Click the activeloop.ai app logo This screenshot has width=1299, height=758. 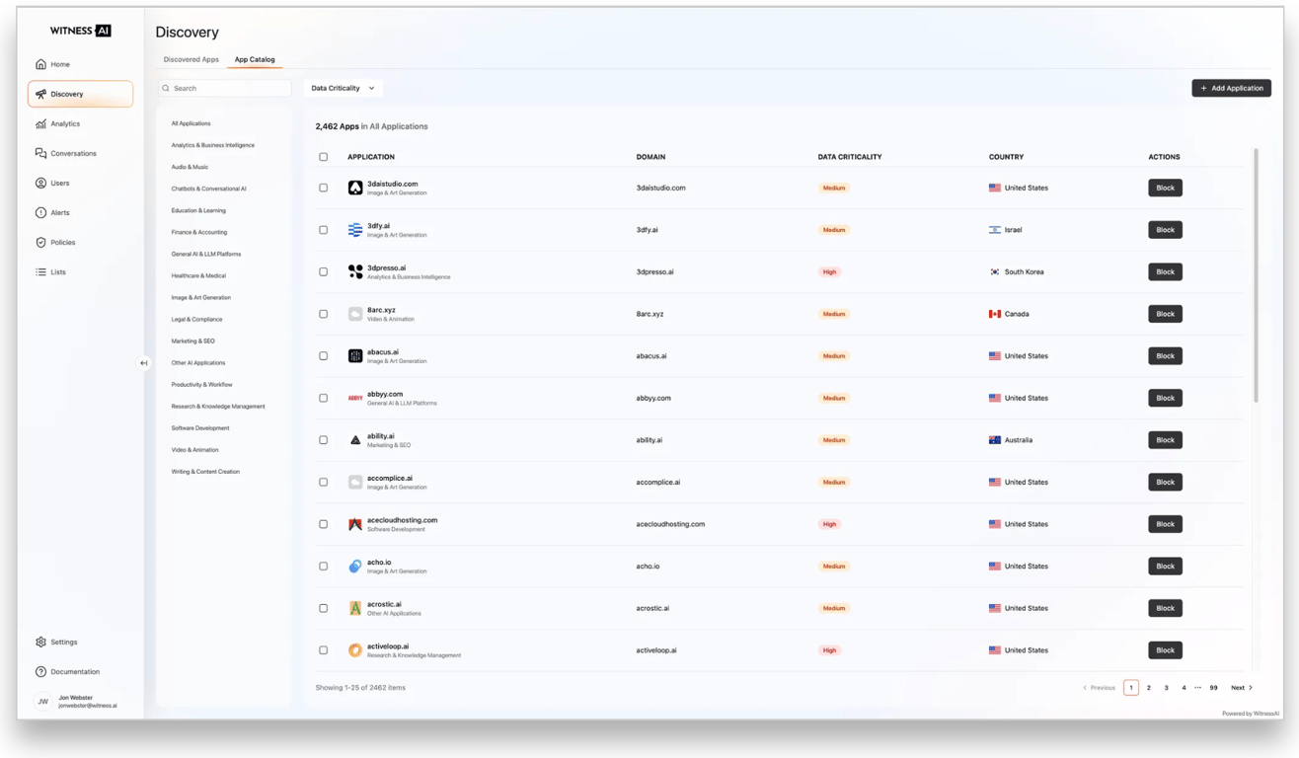coord(355,650)
